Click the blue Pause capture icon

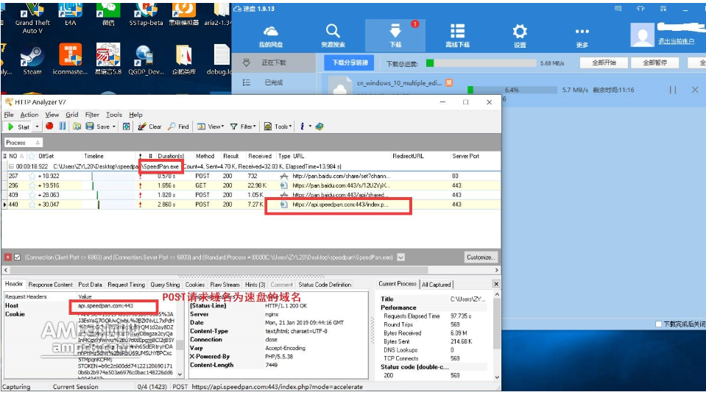click(x=62, y=127)
